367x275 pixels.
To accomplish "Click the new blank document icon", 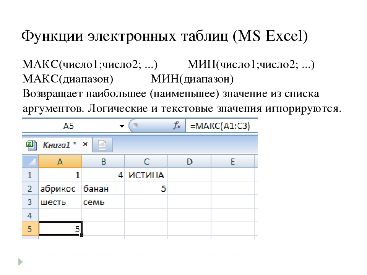I will coord(102,145).
